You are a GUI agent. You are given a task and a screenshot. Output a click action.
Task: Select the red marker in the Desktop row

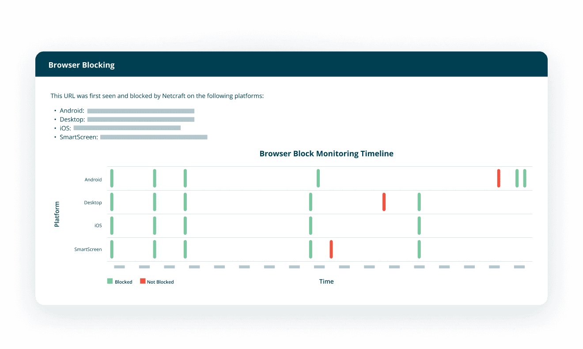(384, 202)
